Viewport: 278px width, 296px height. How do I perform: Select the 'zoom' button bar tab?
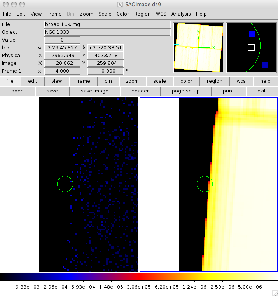click(x=132, y=81)
